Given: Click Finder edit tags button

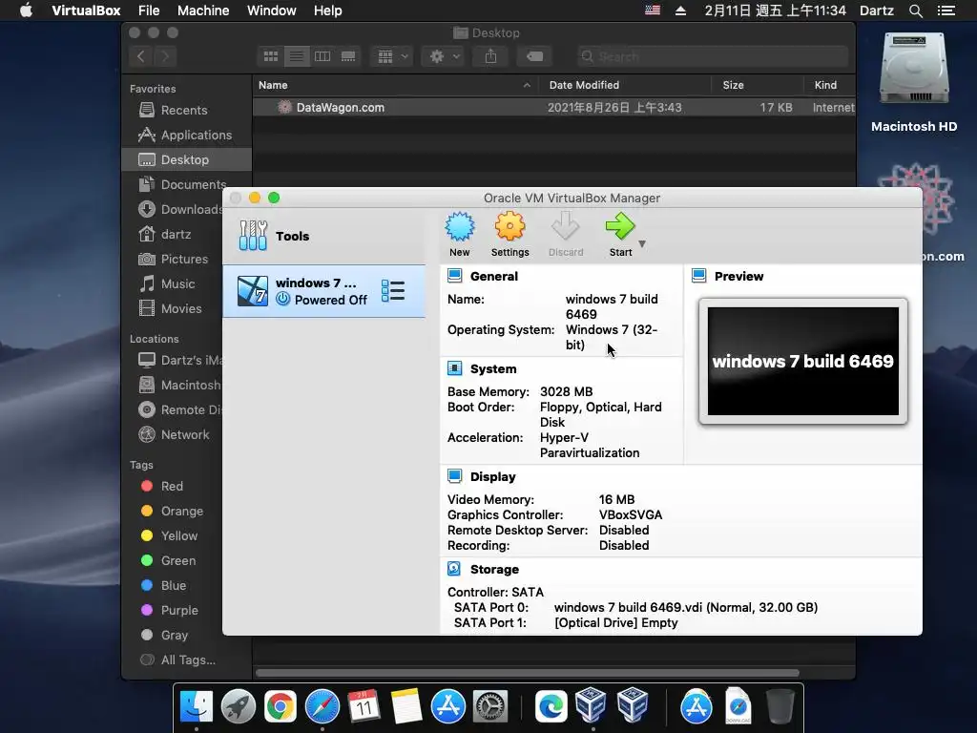Looking at the screenshot, I should click(x=534, y=56).
